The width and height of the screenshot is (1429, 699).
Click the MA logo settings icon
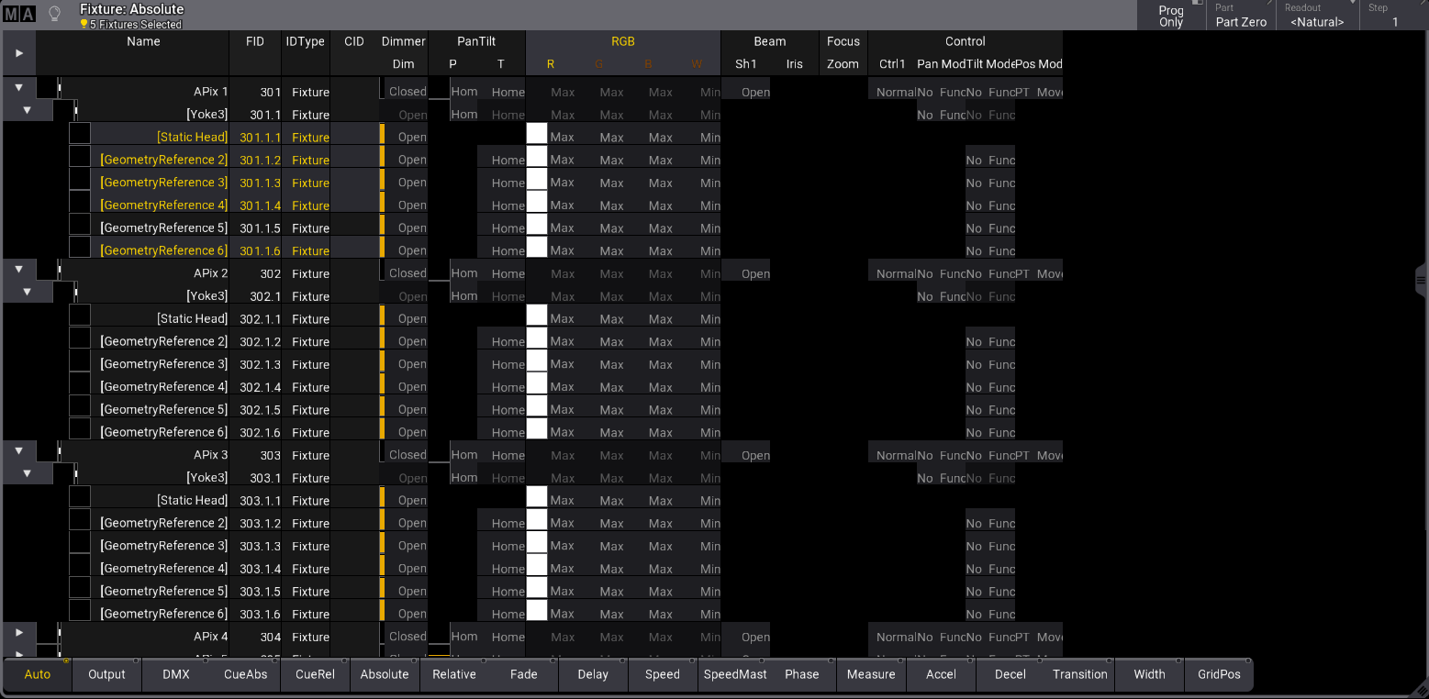pyautogui.click(x=19, y=14)
